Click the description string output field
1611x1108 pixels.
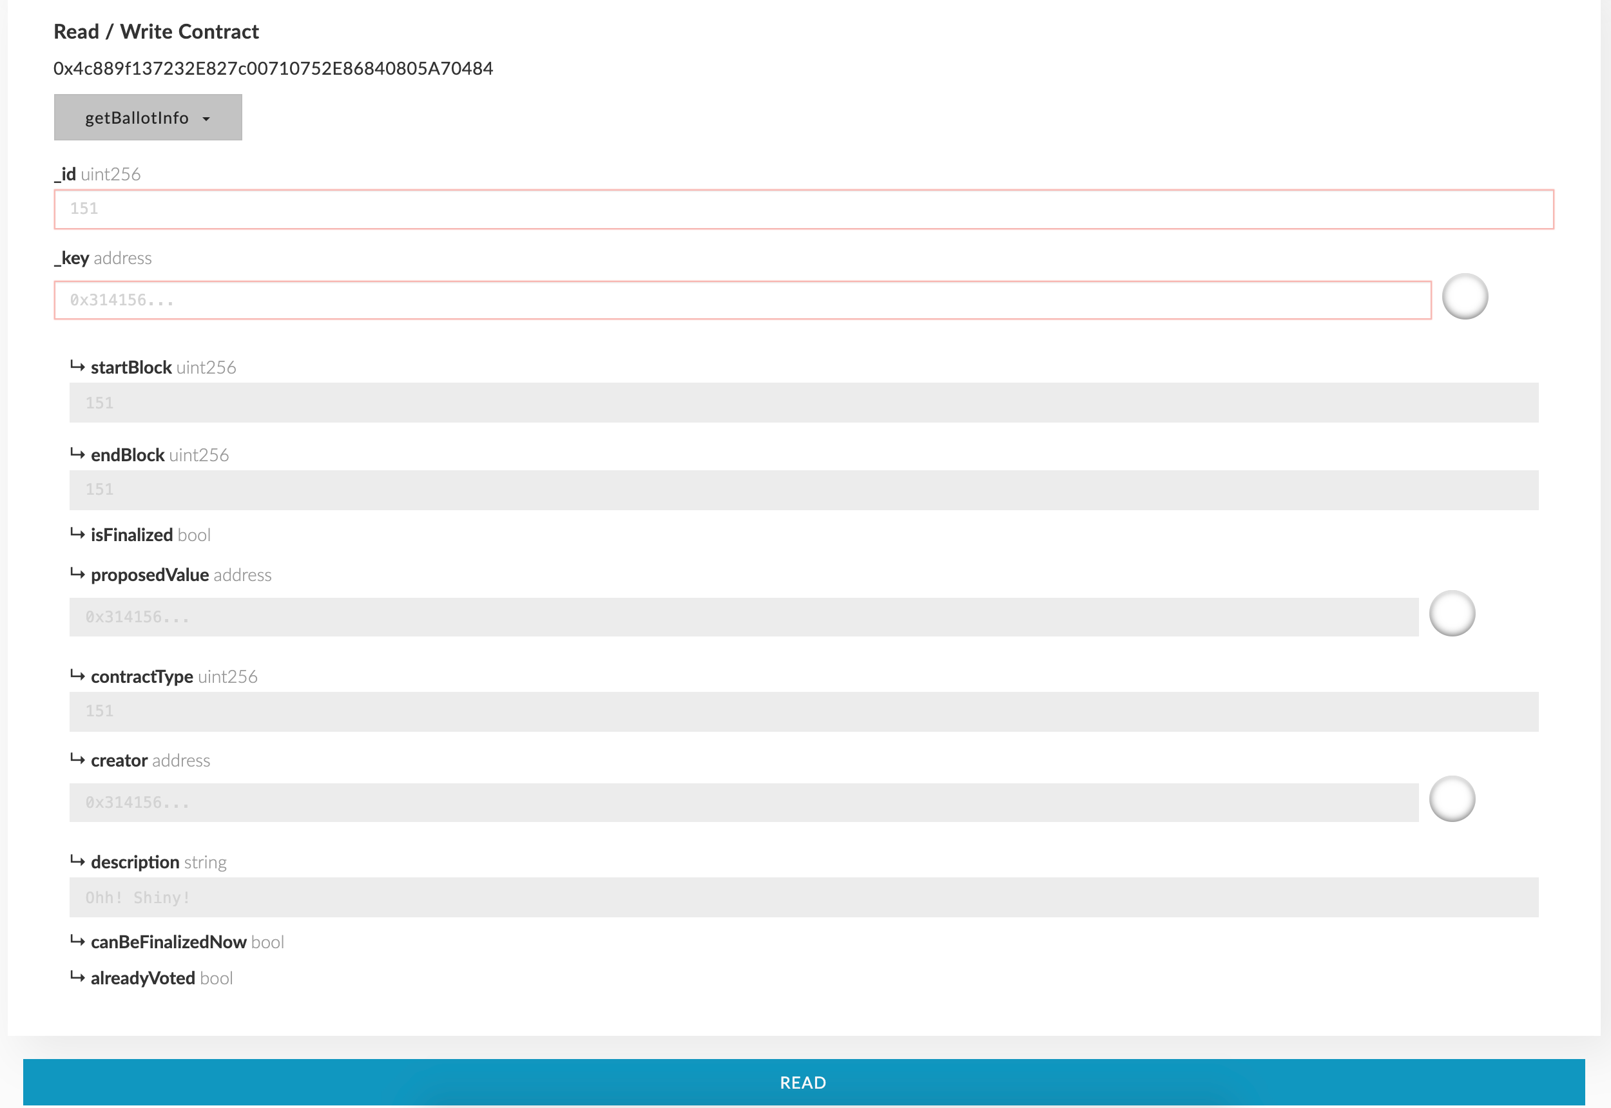[x=804, y=897]
